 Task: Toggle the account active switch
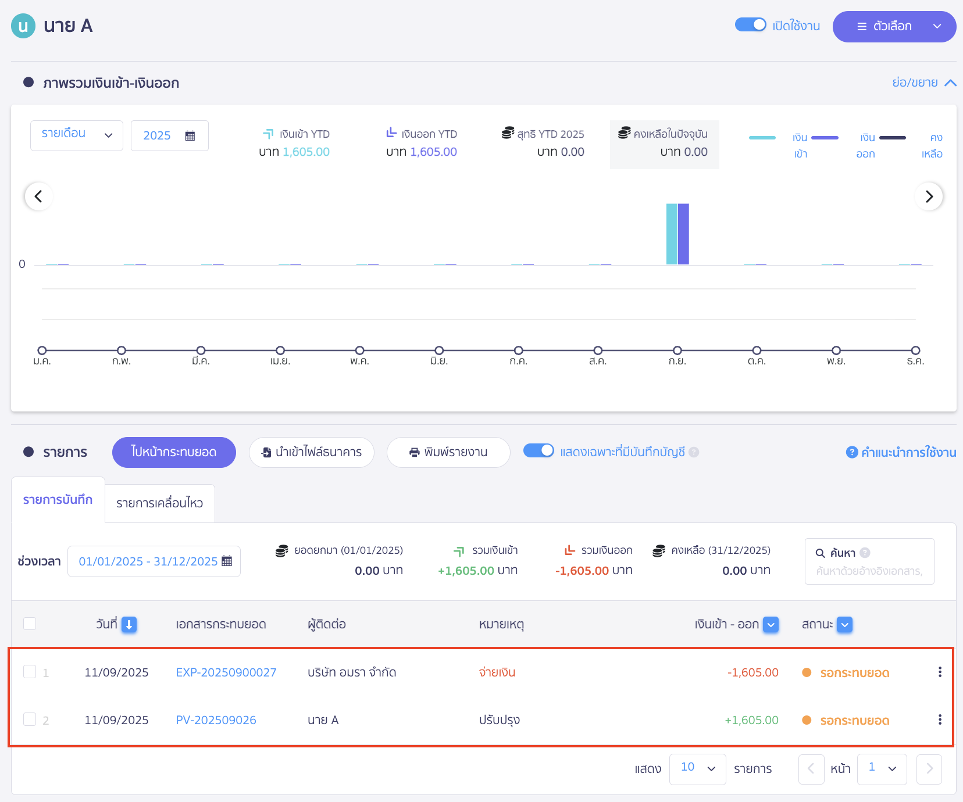pos(750,25)
